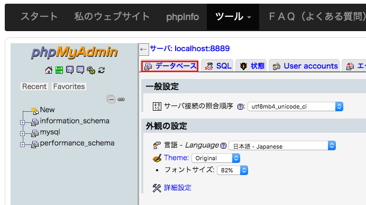Expand the information_schema tree node
Screen dimensions: 366x205
pos(22,122)
